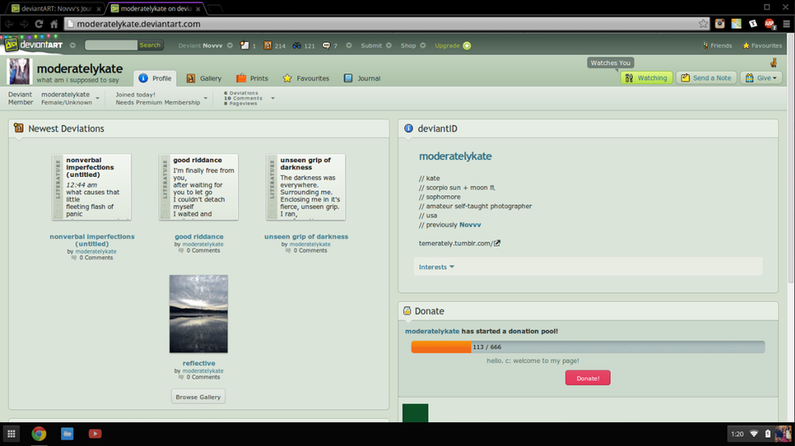Click Send a Note button

click(706, 78)
